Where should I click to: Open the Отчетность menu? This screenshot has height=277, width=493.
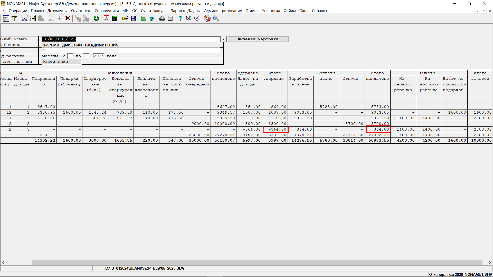point(81,11)
